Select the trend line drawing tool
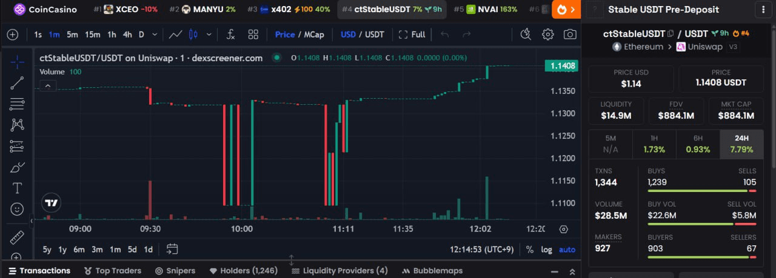Screen dimensions: 776x278 pyautogui.click(x=17, y=83)
